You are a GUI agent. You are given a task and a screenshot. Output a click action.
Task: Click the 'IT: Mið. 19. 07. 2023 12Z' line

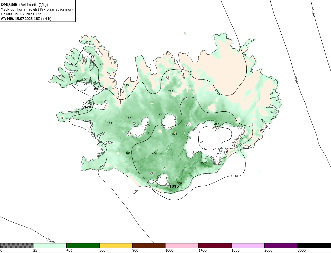[21, 14]
